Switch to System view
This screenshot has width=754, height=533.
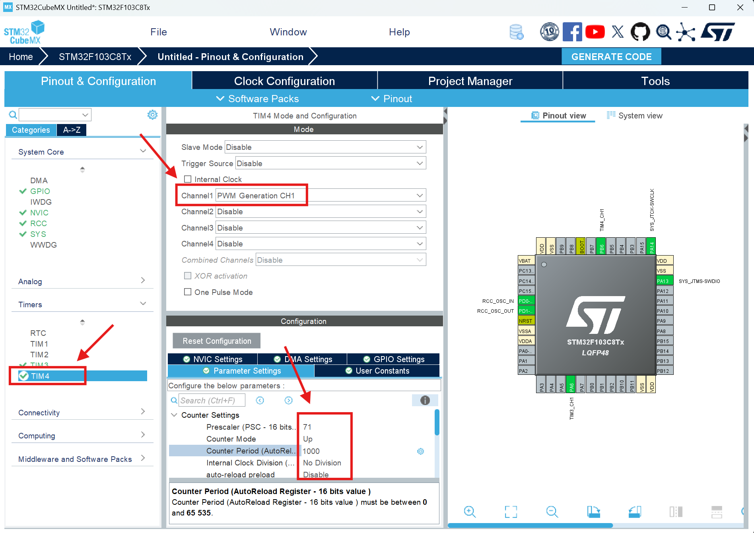[634, 116]
